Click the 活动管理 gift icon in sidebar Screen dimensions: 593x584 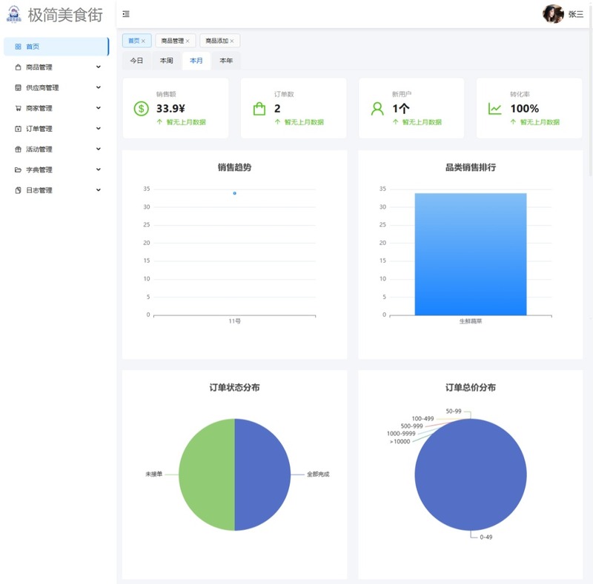point(18,150)
